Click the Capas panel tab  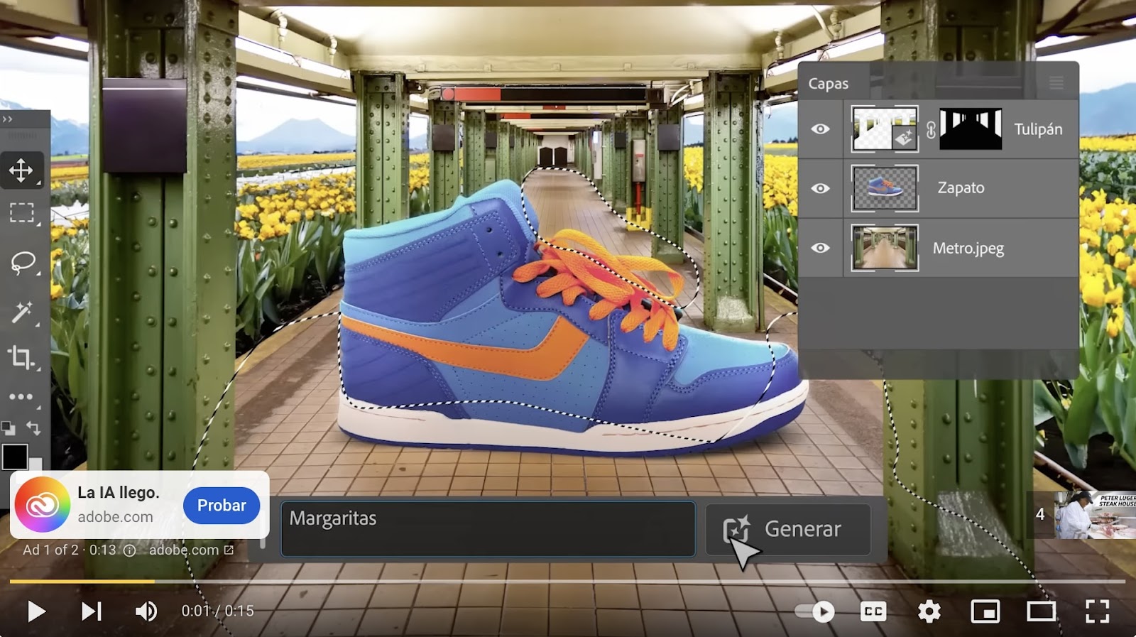[829, 84]
